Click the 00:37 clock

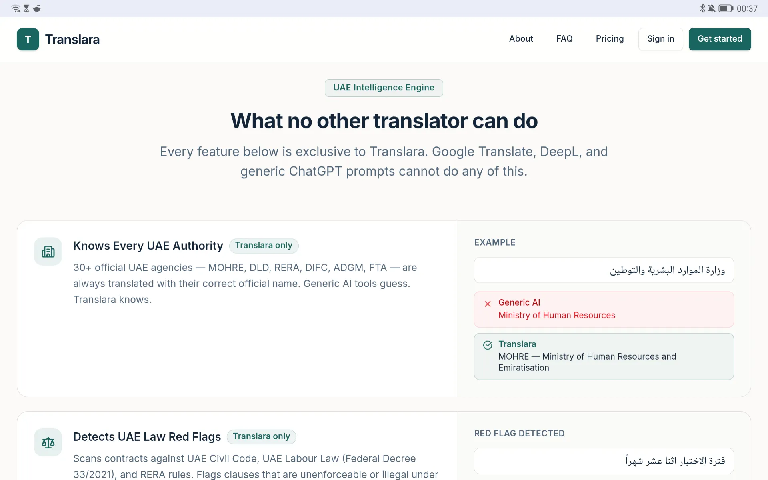click(x=747, y=8)
